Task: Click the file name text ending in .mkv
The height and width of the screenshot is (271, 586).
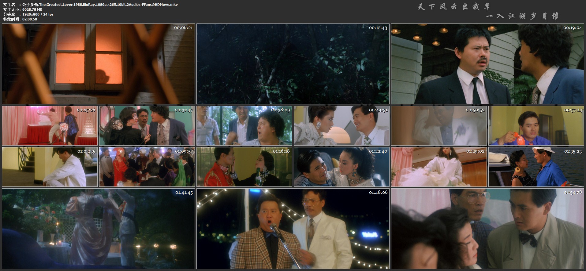Action: click(100, 5)
